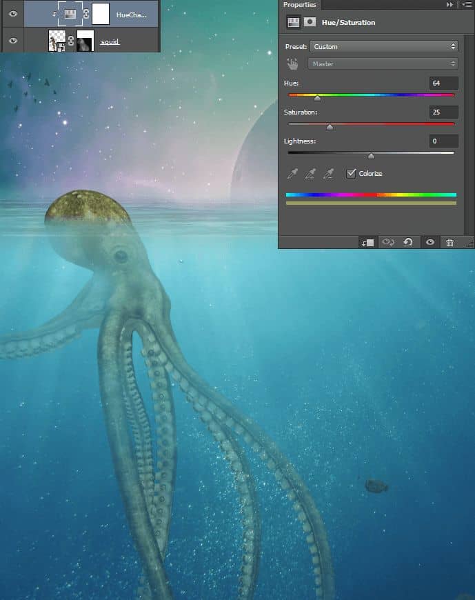Unlink mask from HueCha... layer
Viewport: 475px width, 600px height.
point(86,14)
